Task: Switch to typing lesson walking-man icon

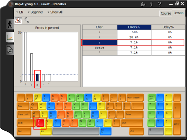Action: 10,24
